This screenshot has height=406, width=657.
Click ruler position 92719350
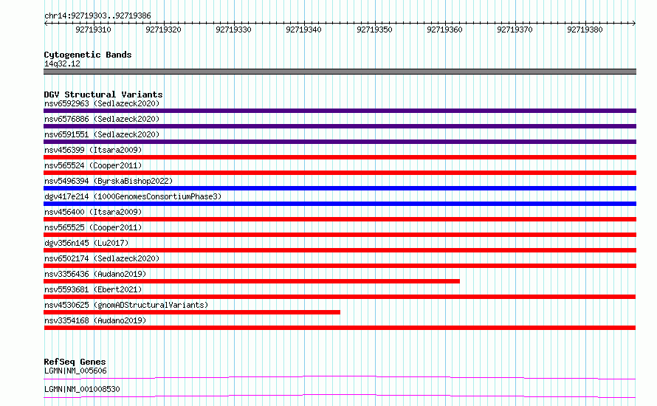pos(374,30)
